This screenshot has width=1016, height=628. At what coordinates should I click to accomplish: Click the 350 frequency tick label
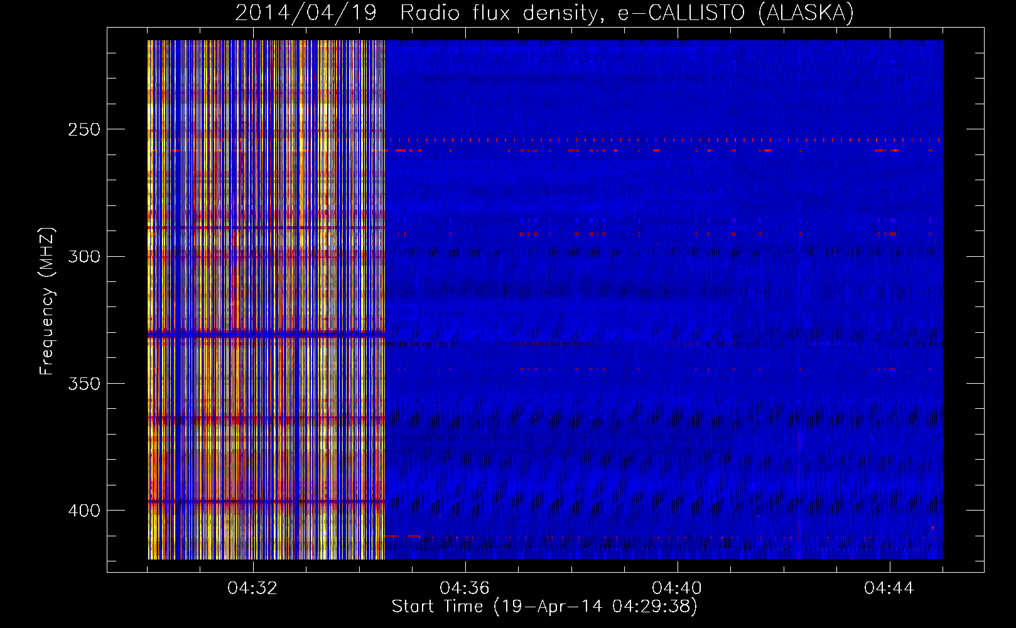pos(84,384)
